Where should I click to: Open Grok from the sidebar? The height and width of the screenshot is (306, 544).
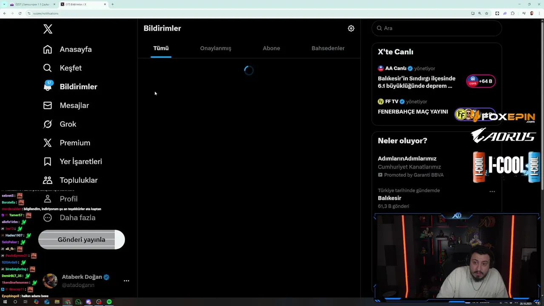(60, 124)
